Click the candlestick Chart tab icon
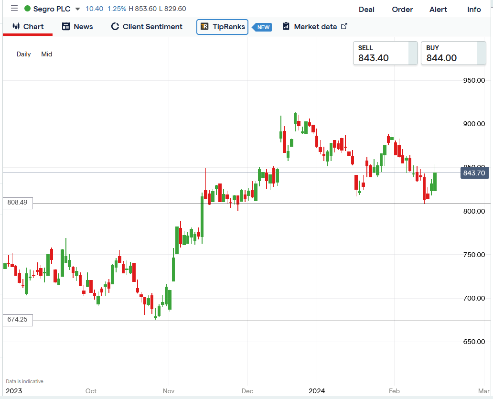 coord(16,26)
